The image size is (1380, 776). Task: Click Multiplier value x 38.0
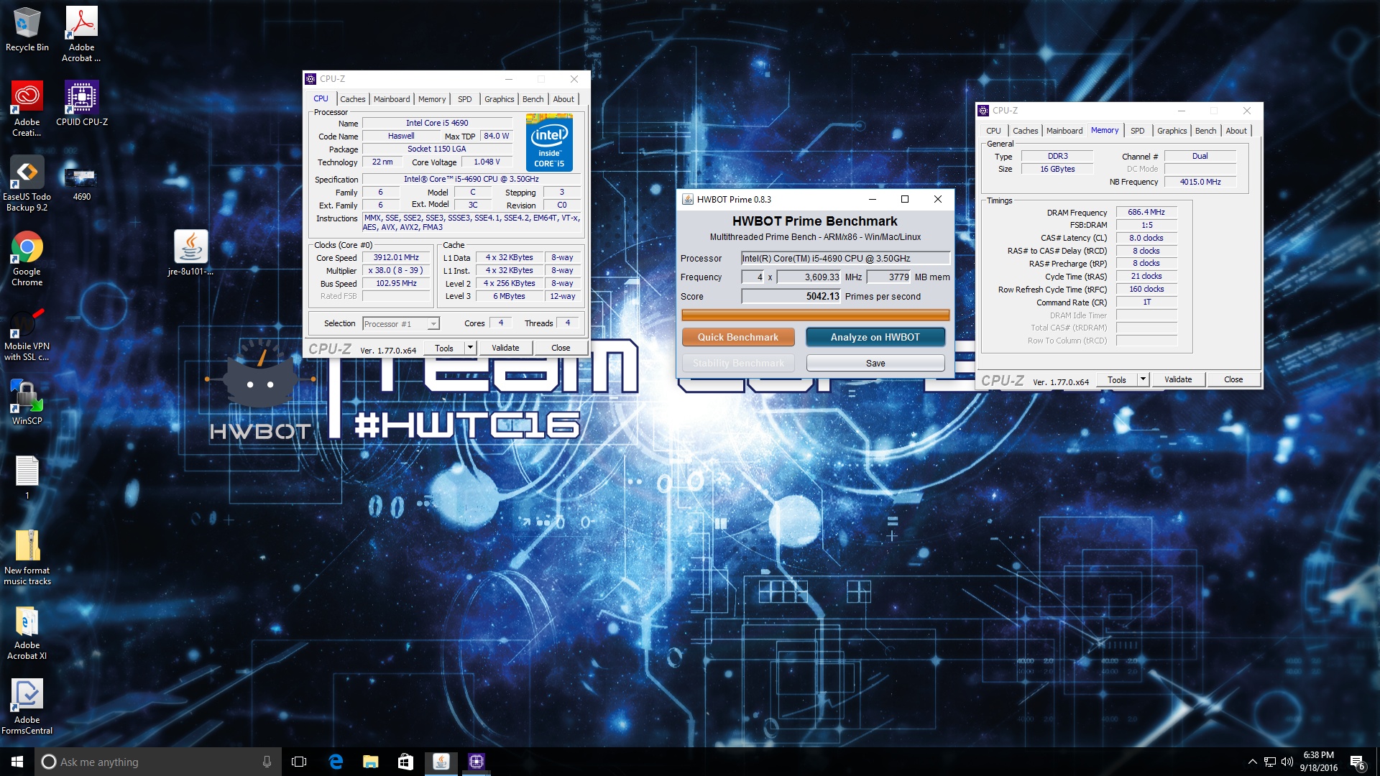click(x=396, y=271)
